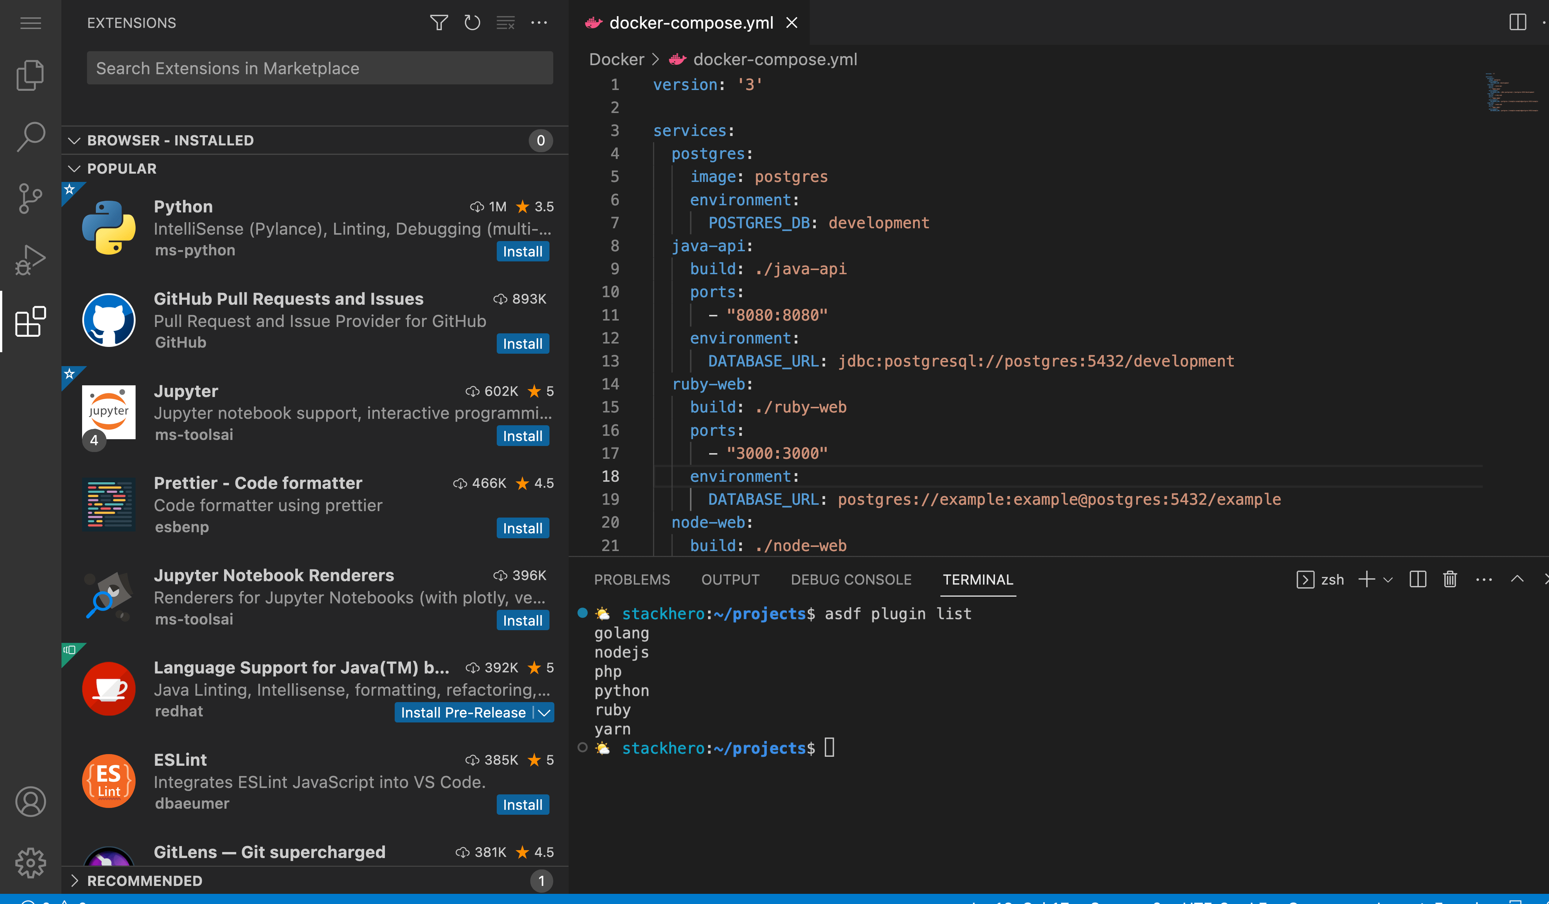1549x904 pixels.
Task: Open the Manage settings gear
Action: pyautogui.click(x=30, y=862)
